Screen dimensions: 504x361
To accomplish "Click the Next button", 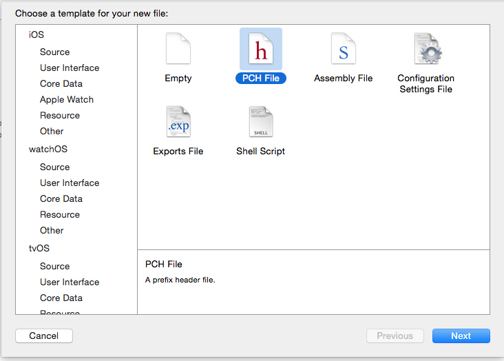I will [x=461, y=336].
